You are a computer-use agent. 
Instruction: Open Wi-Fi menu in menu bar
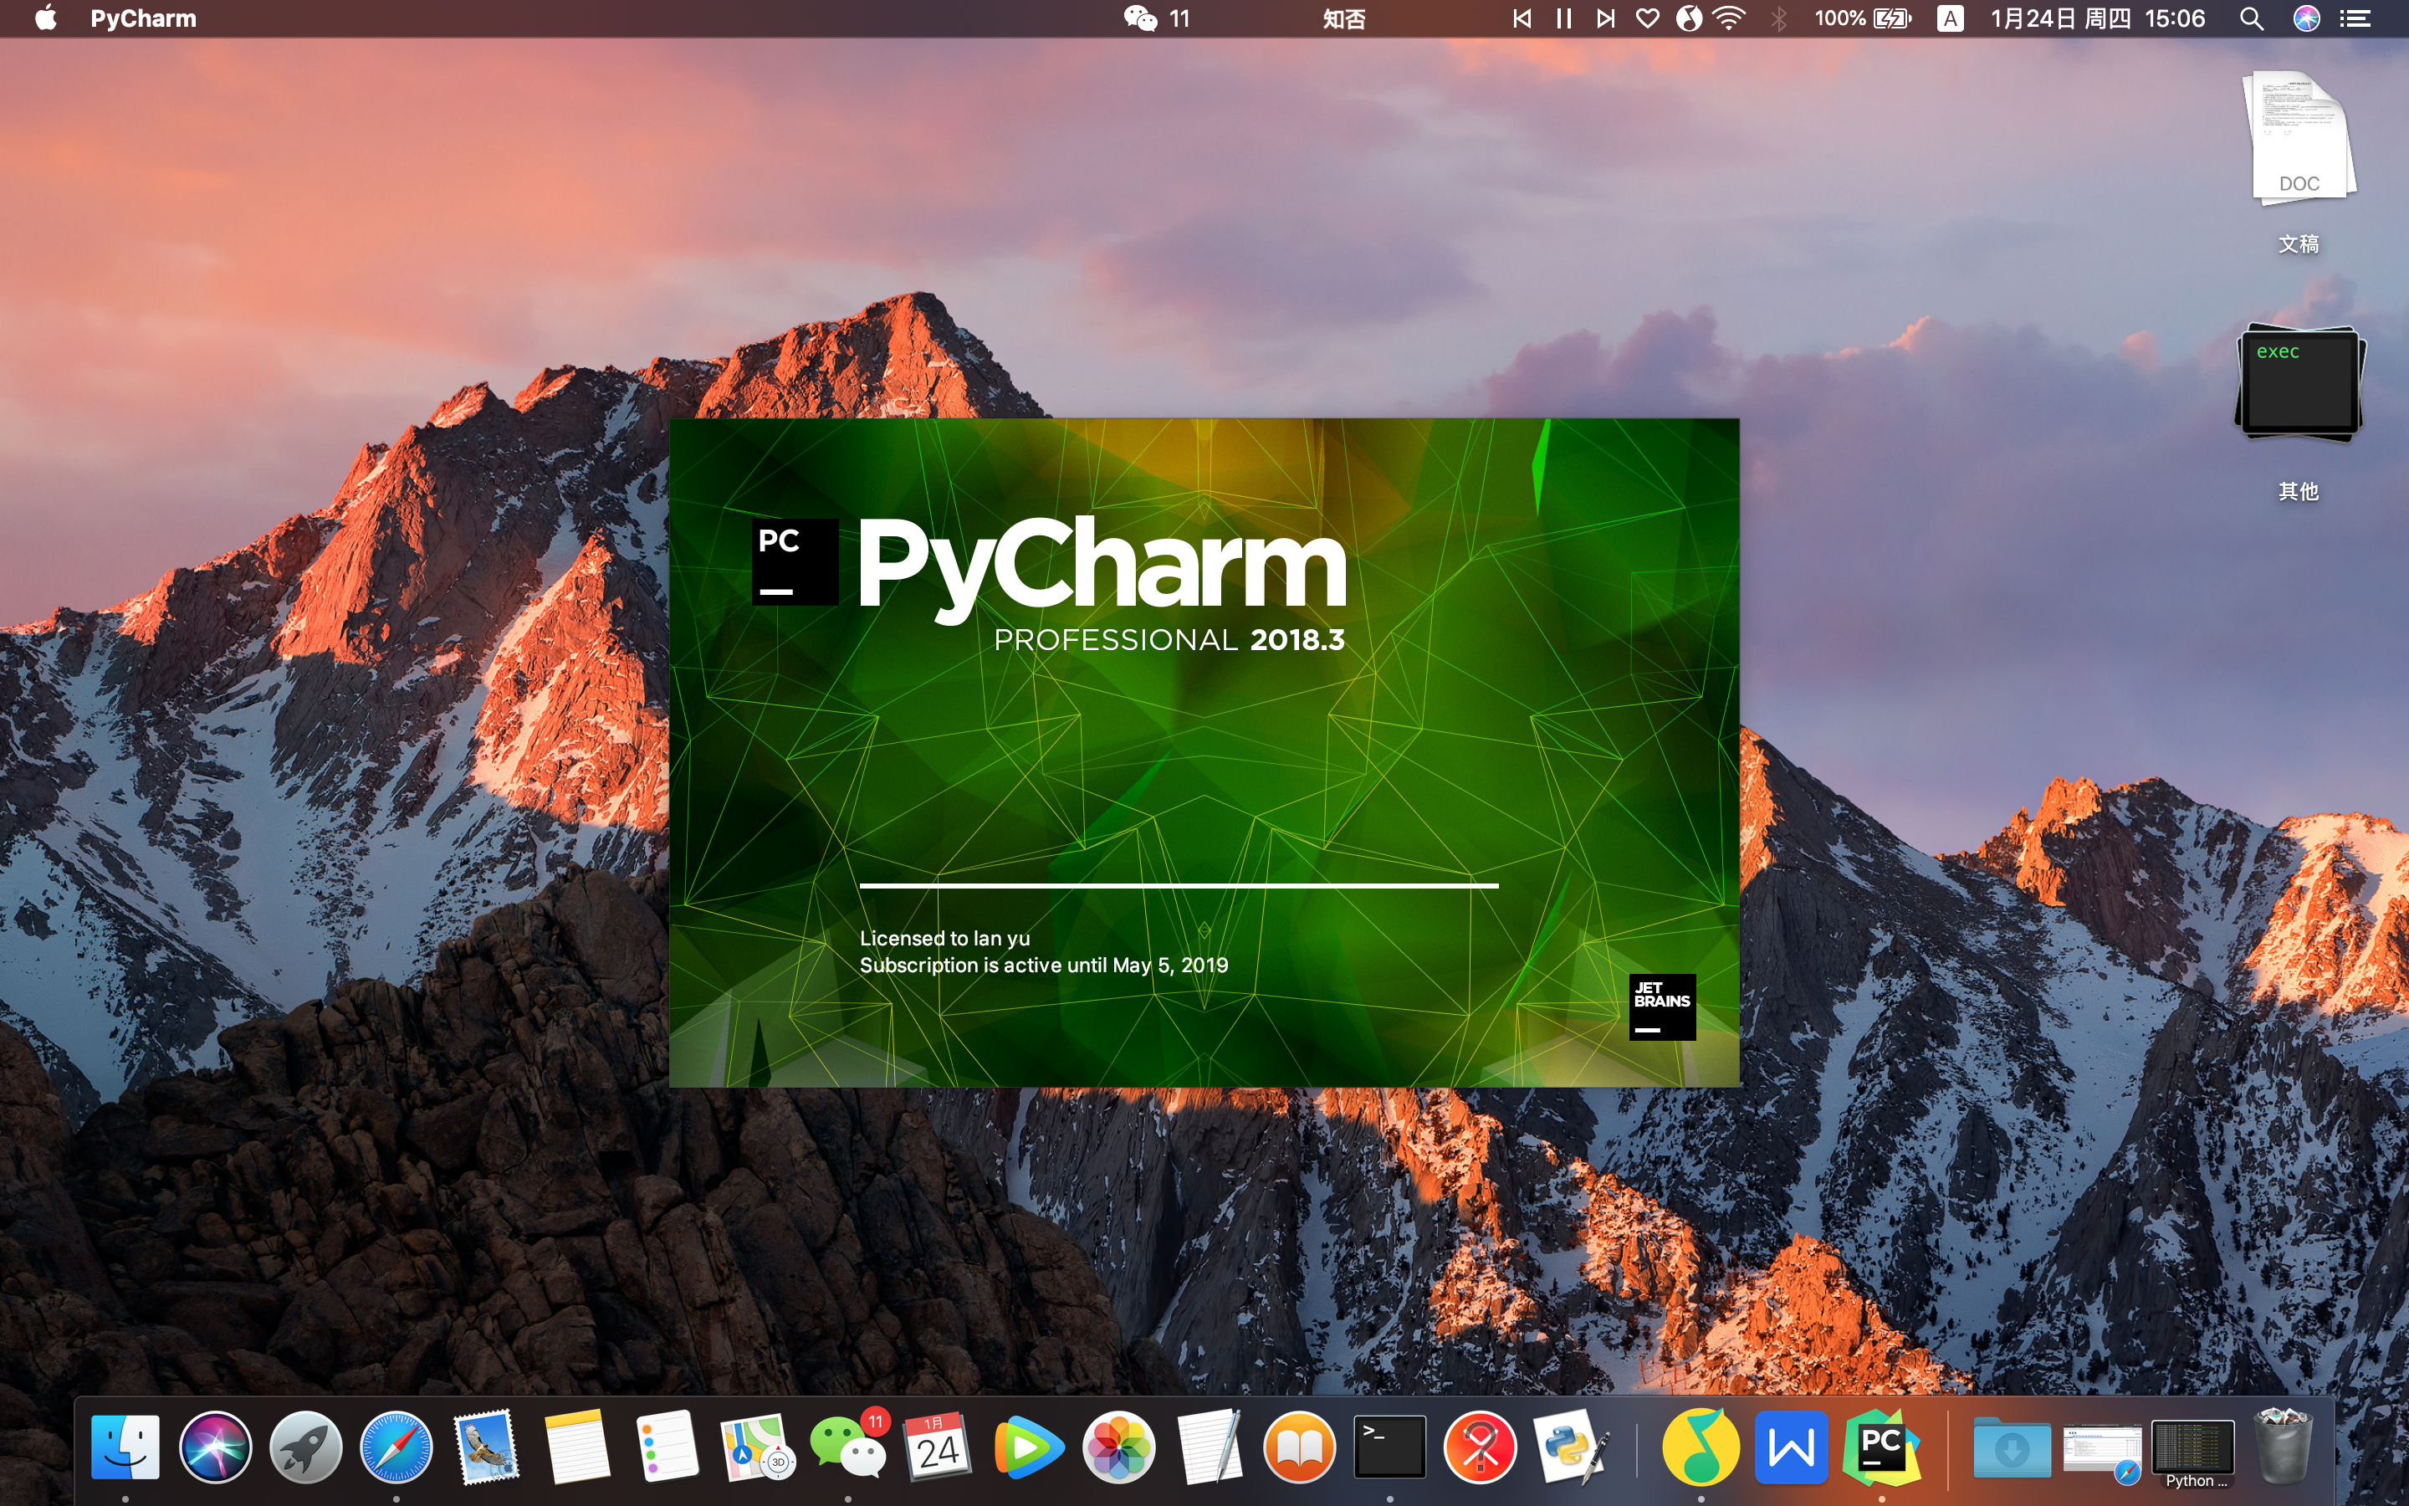coord(1730,18)
